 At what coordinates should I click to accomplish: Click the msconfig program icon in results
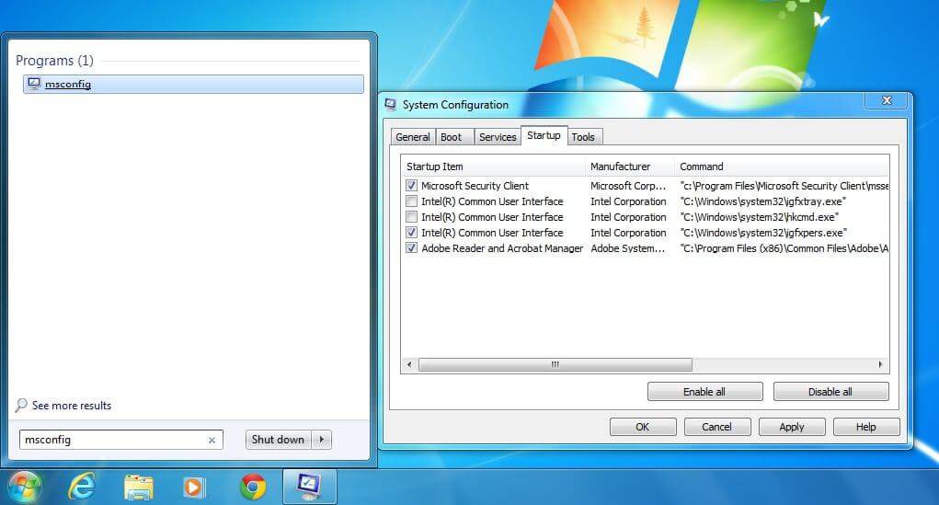coord(34,84)
